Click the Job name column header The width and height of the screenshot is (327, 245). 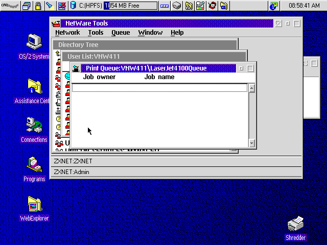(159, 77)
